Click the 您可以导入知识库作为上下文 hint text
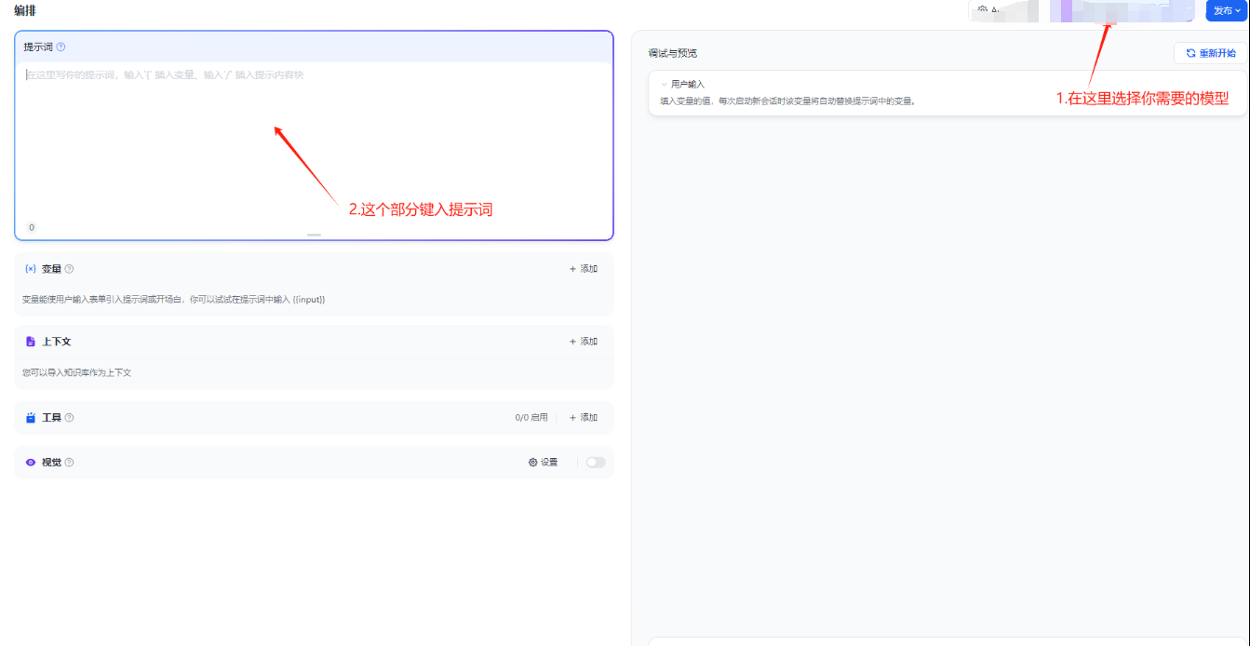This screenshot has width=1250, height=646. point(77,373)
